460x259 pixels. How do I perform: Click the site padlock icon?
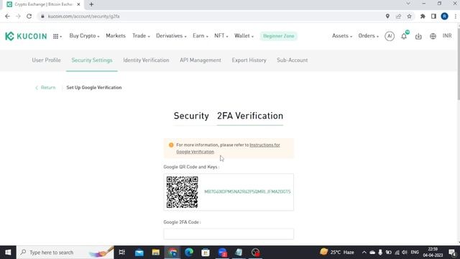[x=42, y=17]
